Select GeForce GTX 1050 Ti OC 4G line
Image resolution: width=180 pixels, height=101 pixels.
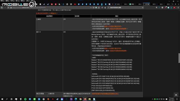[110, 76]
